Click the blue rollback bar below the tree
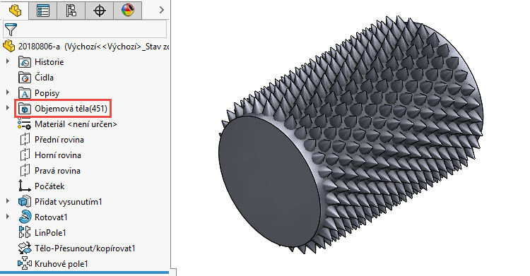Image resolution: width=530 pixels, height=276 pixels. [x=85, y=272]
